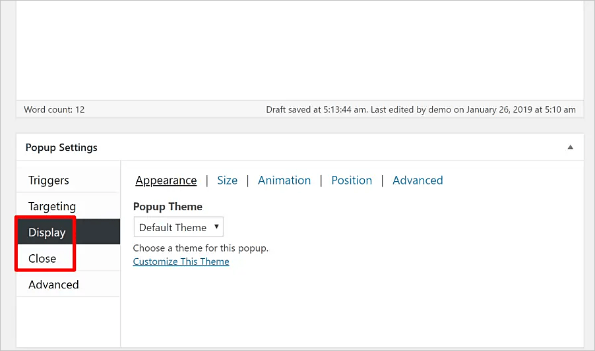This screenshot has width=595, height=351.
Task: Collapse the Popup Settings panel arrow
Action: (571, 148)
